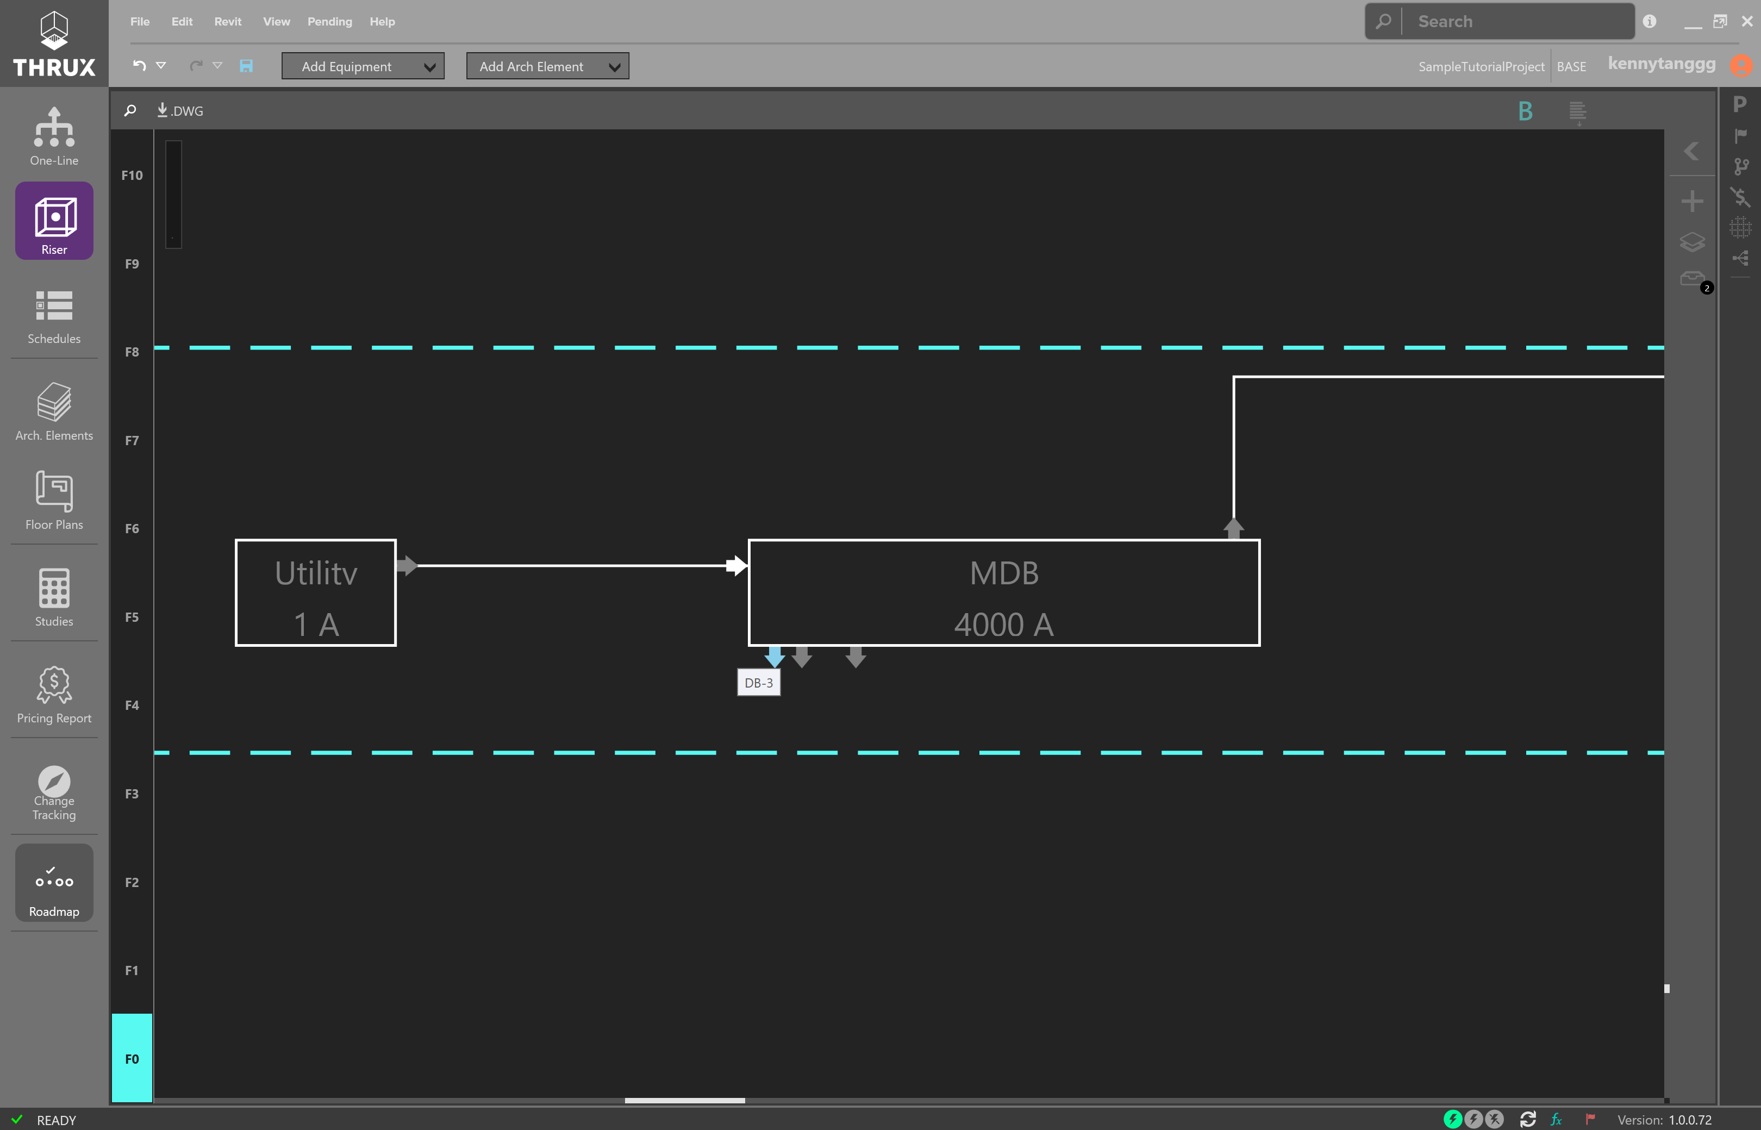Click the red flag status icon
This screenshot has height=1130, width=1761.
1590,1120
